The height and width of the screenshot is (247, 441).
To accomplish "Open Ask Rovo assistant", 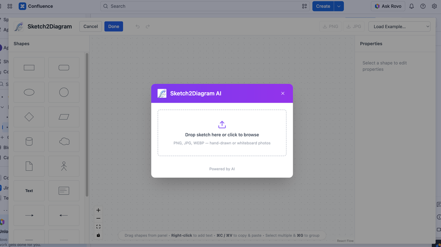I will point(388,6).
